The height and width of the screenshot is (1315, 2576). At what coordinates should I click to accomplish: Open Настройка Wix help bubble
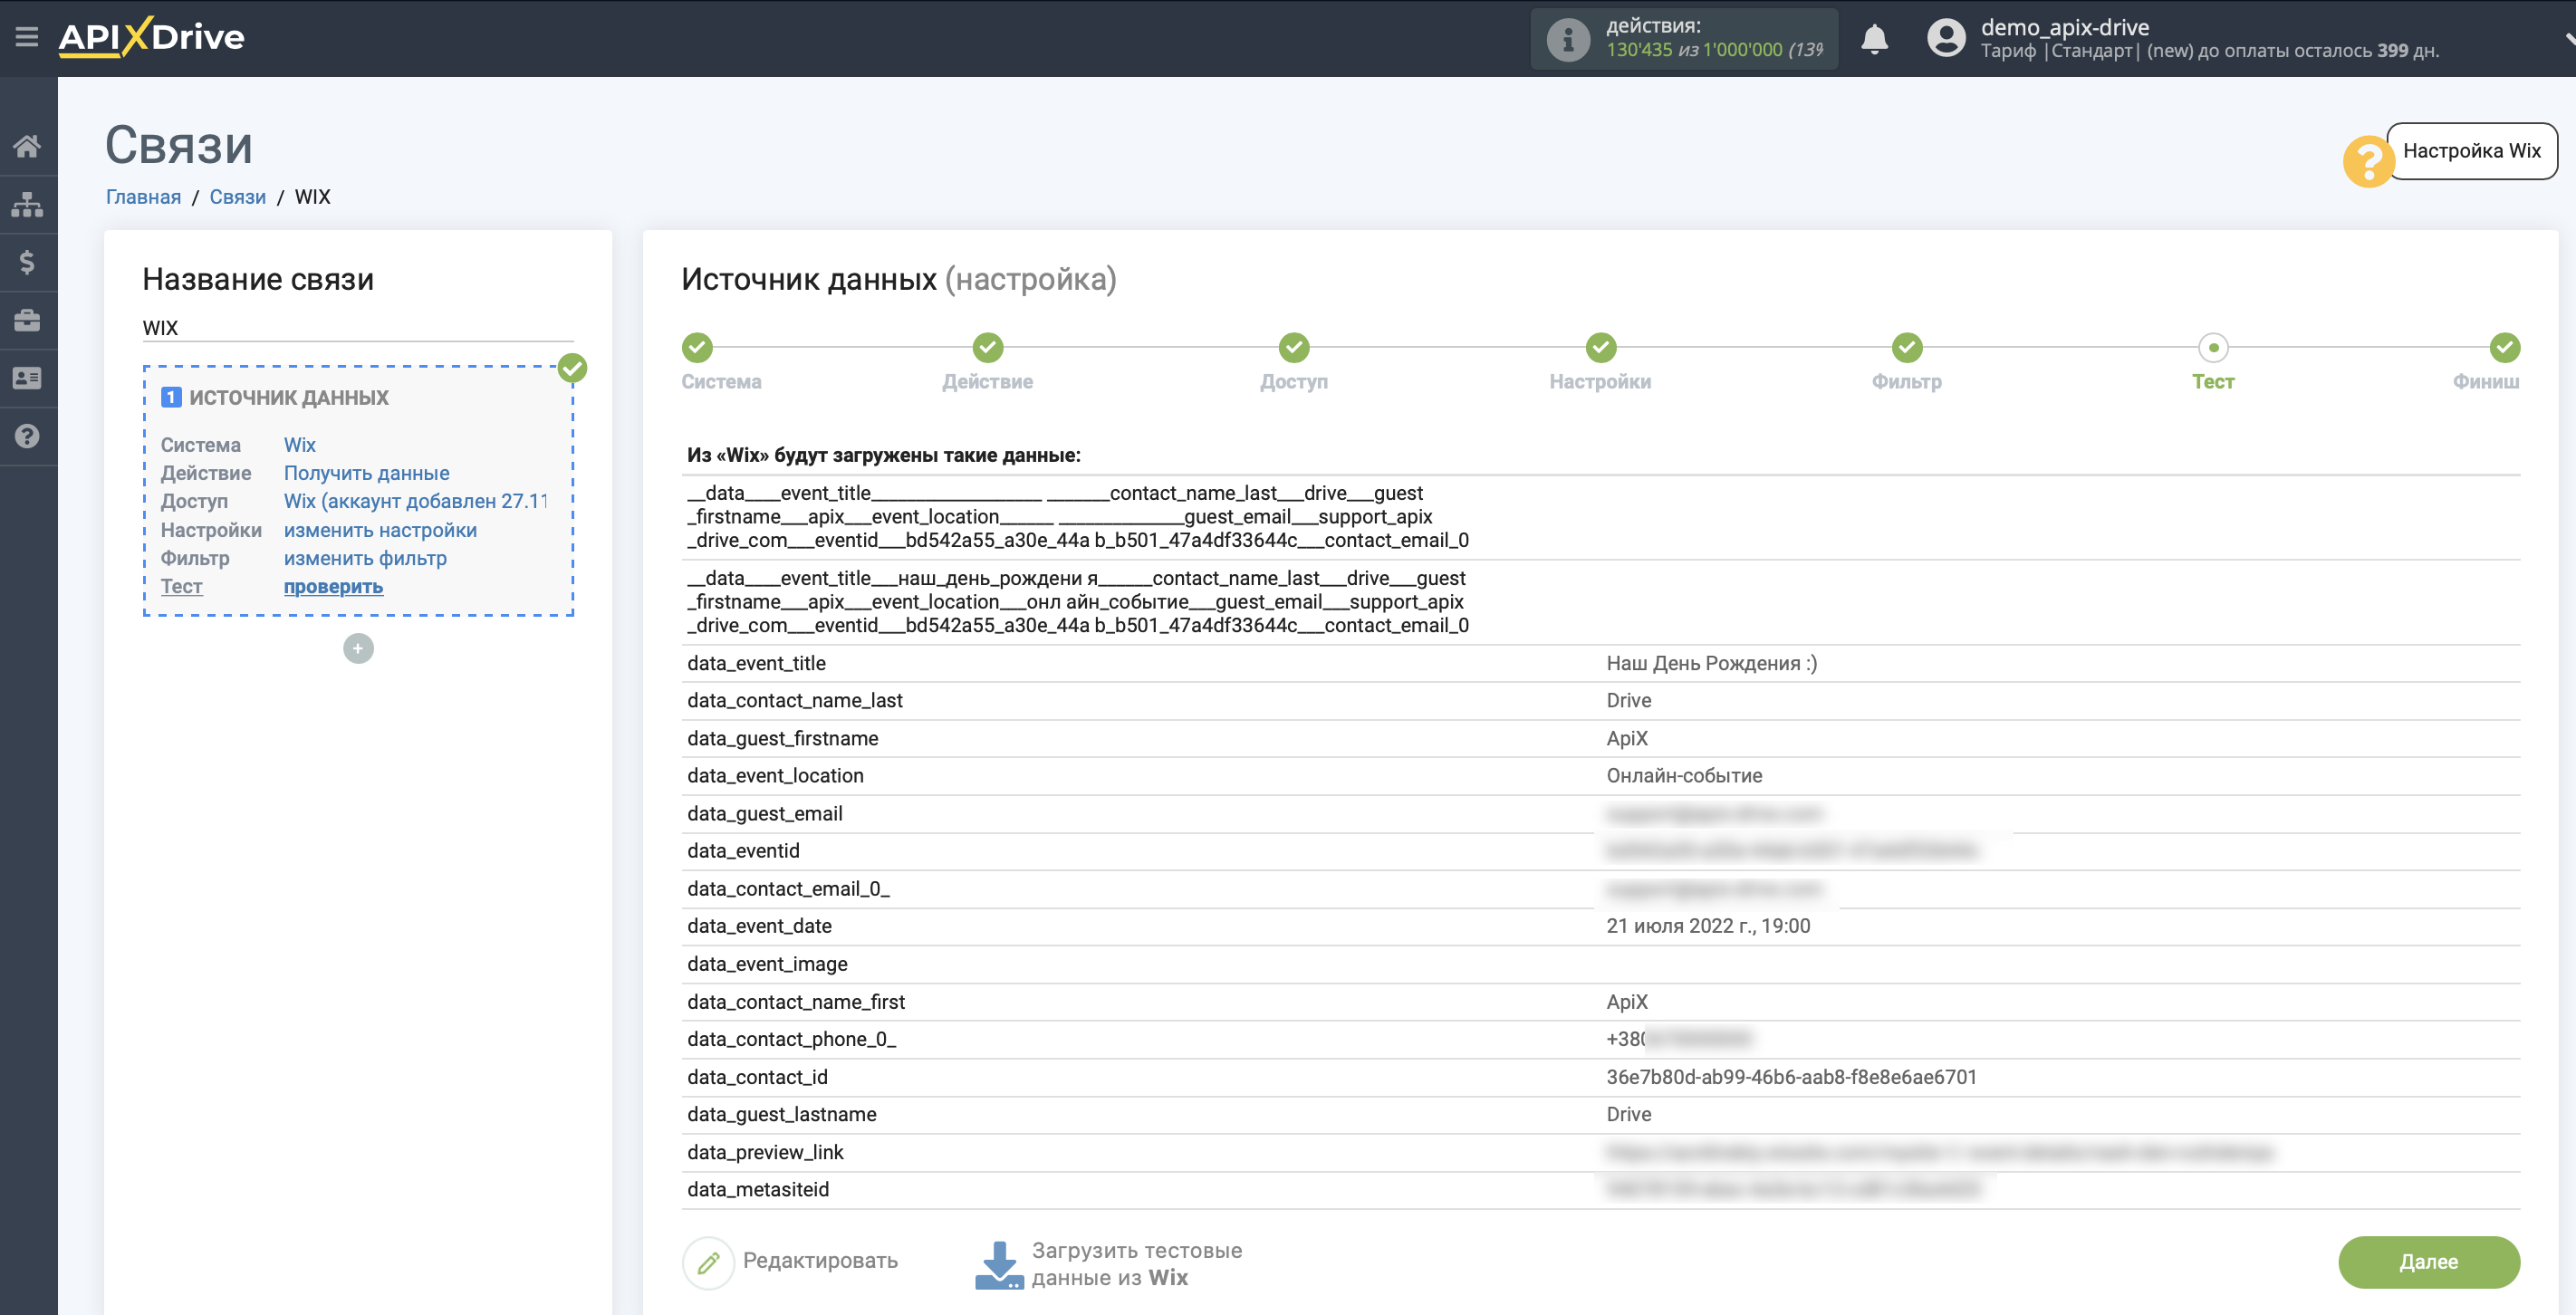point(2471,151)
